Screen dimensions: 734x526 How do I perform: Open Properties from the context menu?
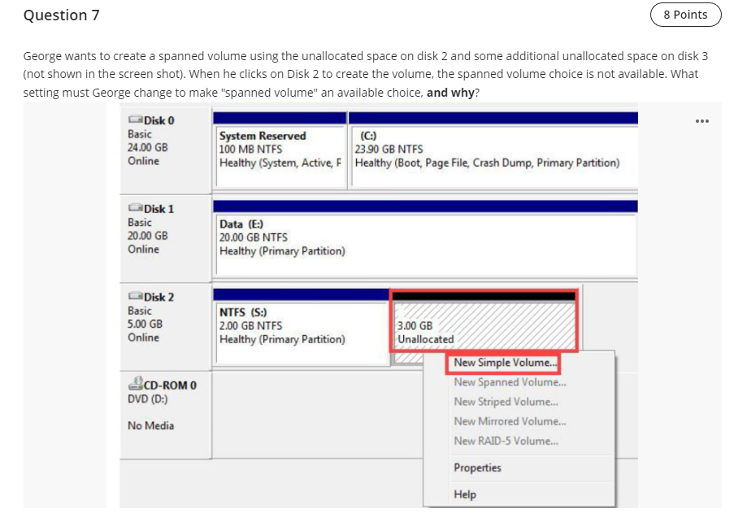[478, 467]
